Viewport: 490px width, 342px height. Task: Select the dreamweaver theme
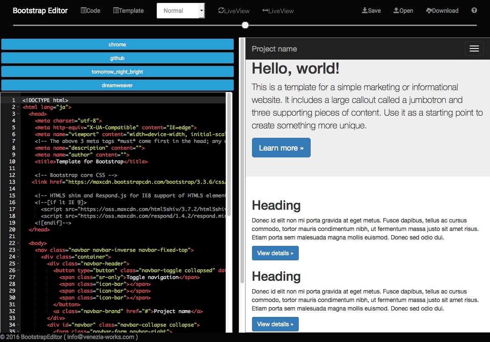pos(117,85)
